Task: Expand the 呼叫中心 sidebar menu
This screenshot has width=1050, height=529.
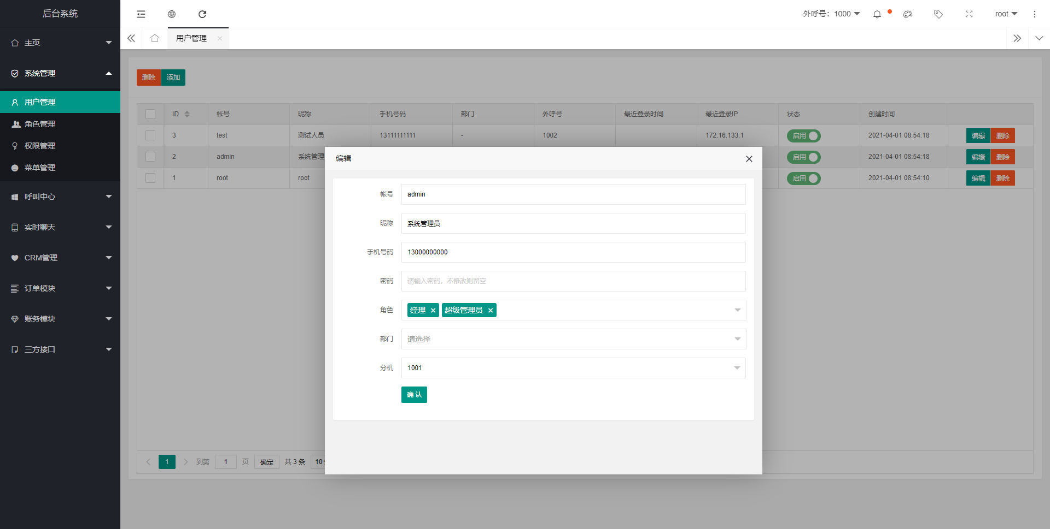Action: coord(60,197)
